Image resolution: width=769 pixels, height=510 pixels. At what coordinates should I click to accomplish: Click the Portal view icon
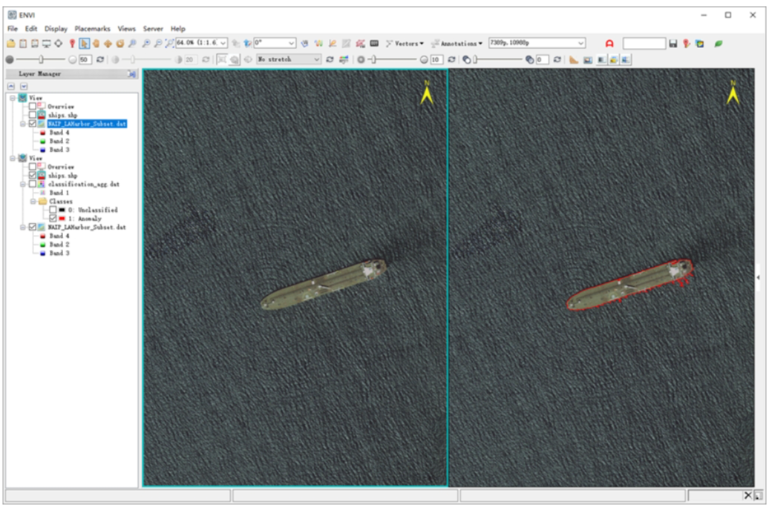click(588, 60)
